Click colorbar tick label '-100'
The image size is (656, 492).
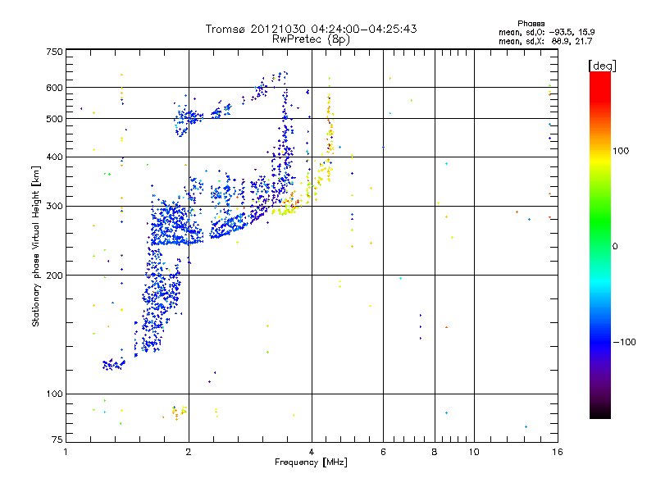click(x=625, y=342)
